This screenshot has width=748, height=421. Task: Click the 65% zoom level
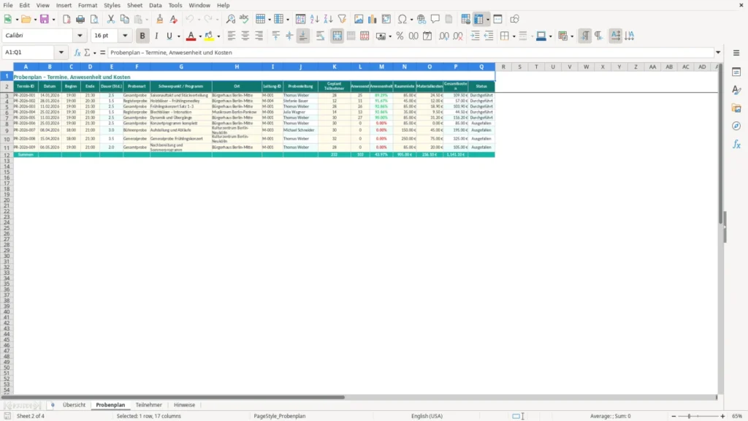[737, 416]
